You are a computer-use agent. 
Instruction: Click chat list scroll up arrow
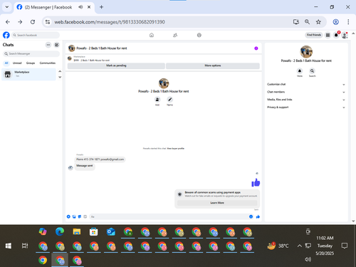[60, 71]
